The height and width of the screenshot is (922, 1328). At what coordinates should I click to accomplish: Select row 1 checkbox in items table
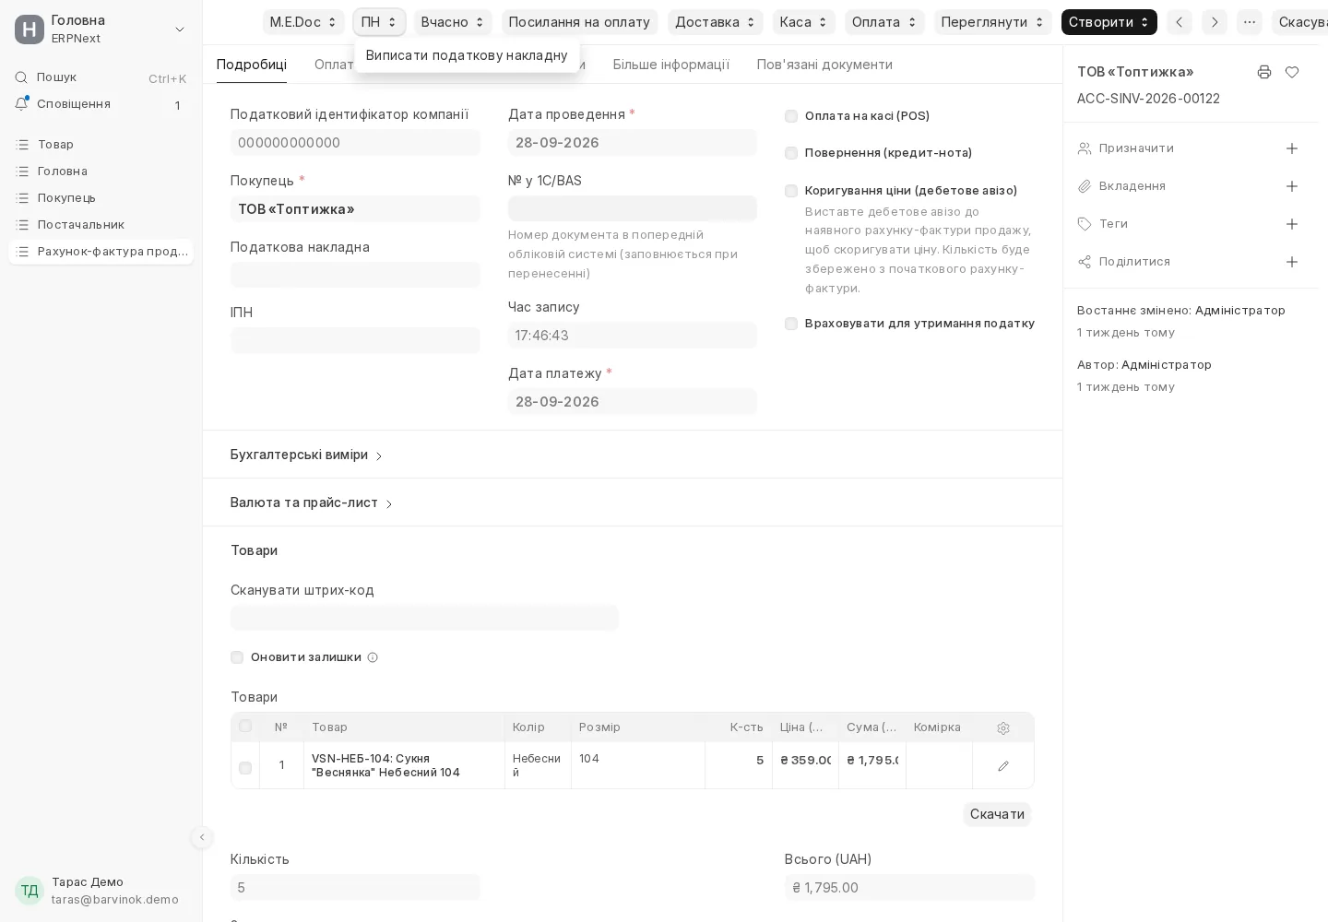[x=245, y=768]
